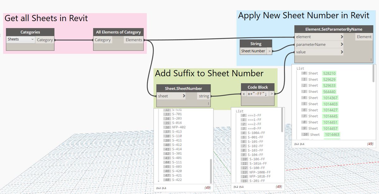Viewport: 379px width, 194px height.
Task: Select the Element.SetParameterByName node header
Action: coord(334,29)
